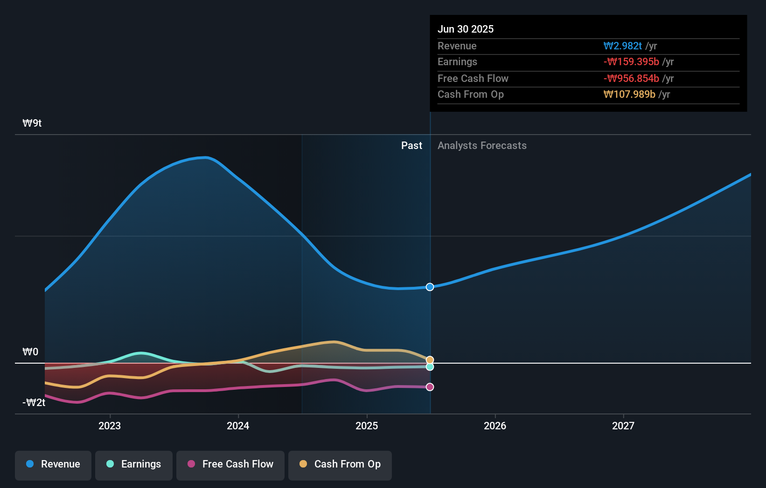Toggle the Free Cash Flow series off
766x488 pixels.
(x=230, y=464)
